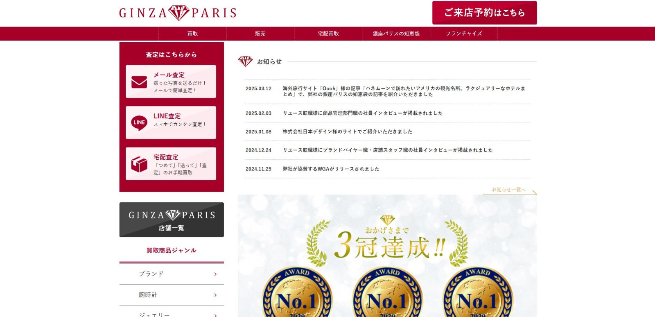
Task: Click the envelope icon for mail appraisal
Action: tap(139, 82)
